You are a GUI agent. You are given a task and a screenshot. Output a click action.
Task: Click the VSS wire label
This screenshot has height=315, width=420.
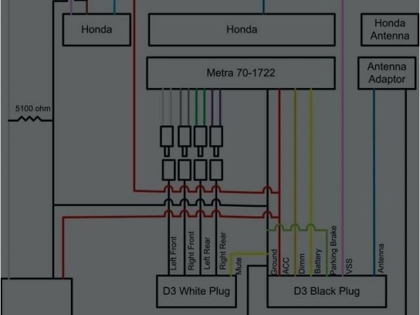point(348,265)
